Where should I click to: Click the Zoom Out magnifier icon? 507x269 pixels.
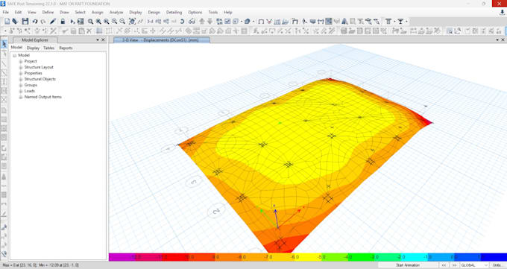click(122, 22)
